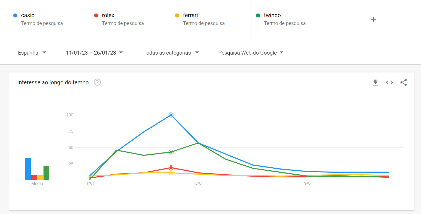The height and width of the screenshot is (214, 421).
Task: Click the green twingo color dot
Action: click(x=258, y=15)
